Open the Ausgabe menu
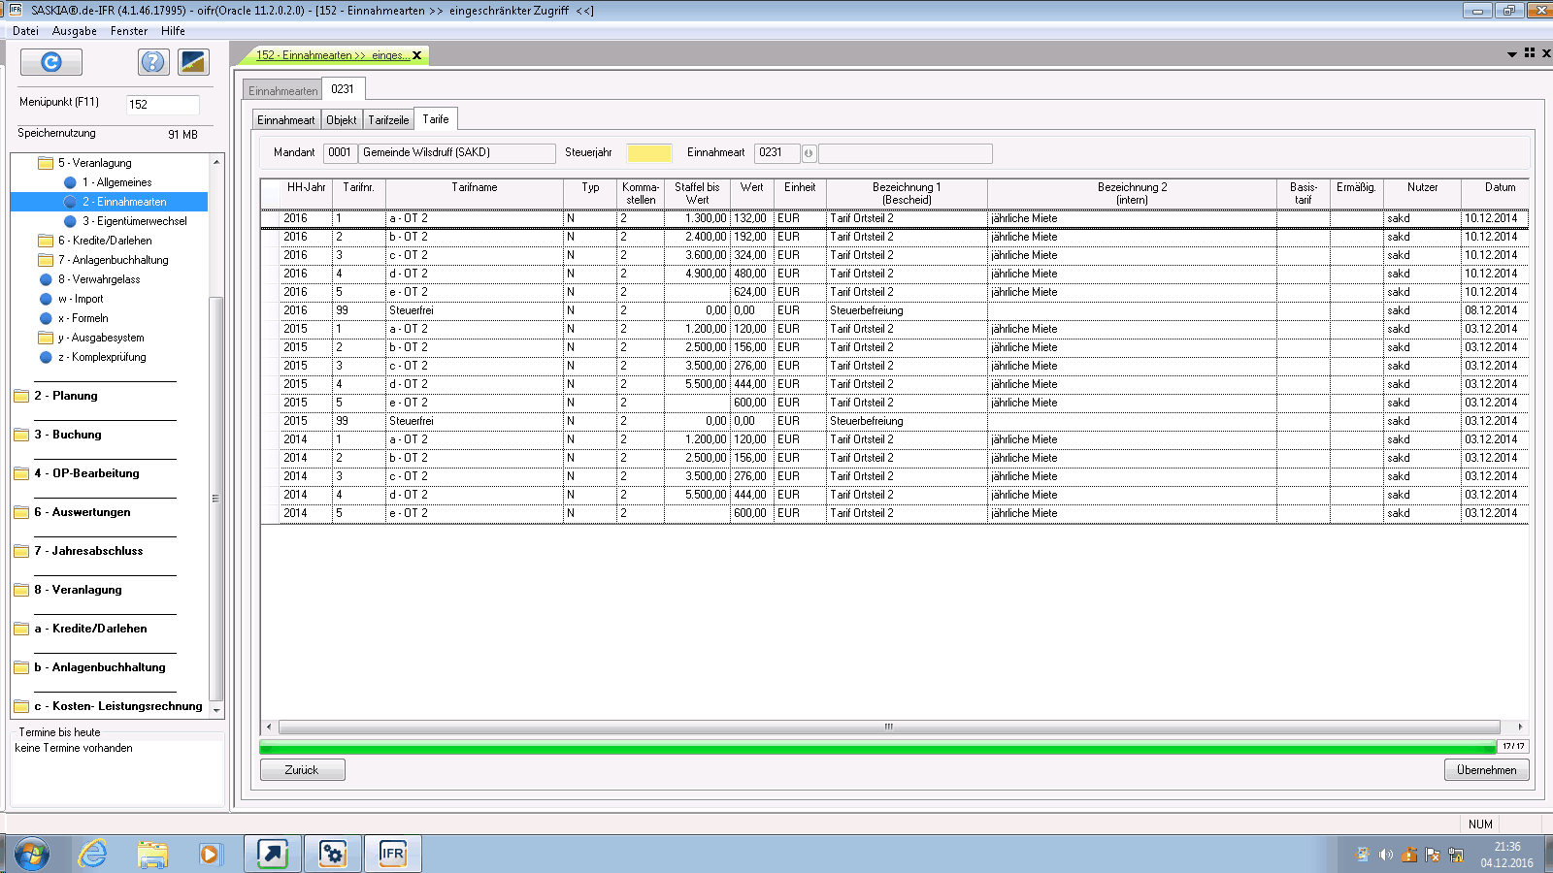Image resolution: width=1553 pixels, height=873 pixels. point(74,31)
